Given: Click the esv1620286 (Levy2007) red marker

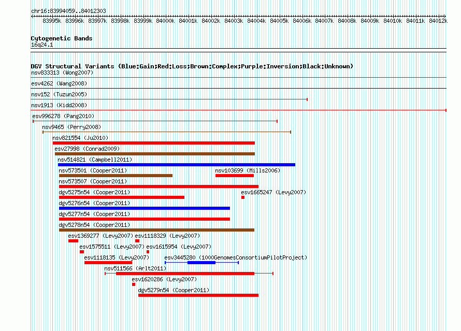Looking at the screenshot, I should pos(134,284).
